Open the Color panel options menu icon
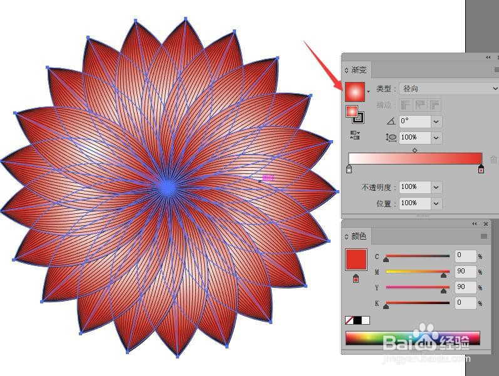 click(484, 236)
